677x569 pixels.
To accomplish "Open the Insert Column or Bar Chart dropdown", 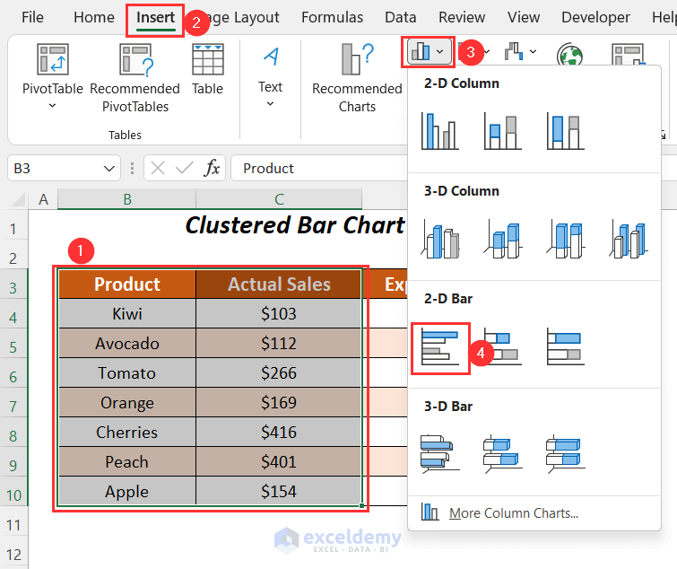I will (x=428, y=52).
